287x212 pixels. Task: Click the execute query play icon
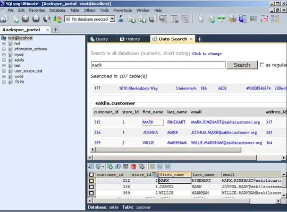[26, 19]
